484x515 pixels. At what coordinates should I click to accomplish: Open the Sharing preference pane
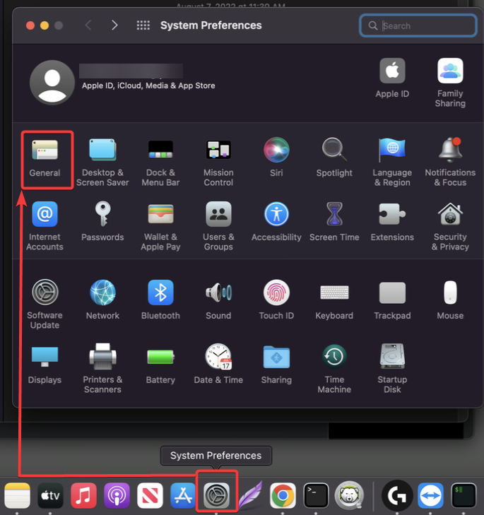pyautogui.click(x=276, y=365)
